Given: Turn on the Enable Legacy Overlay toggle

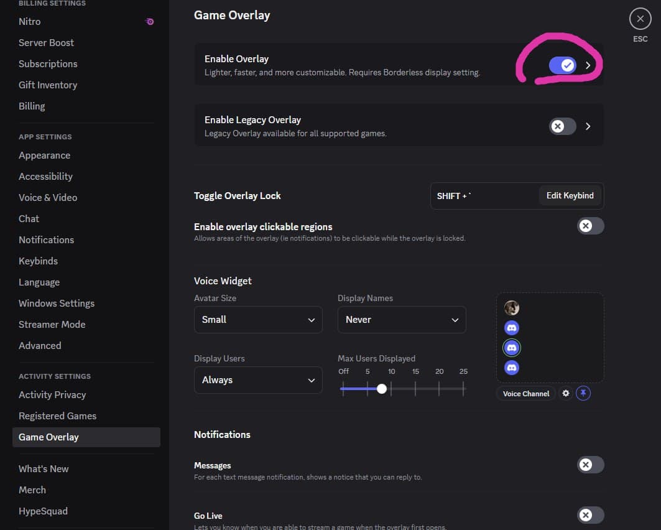Looking at the screenshot, I should (x=563, y=126).
